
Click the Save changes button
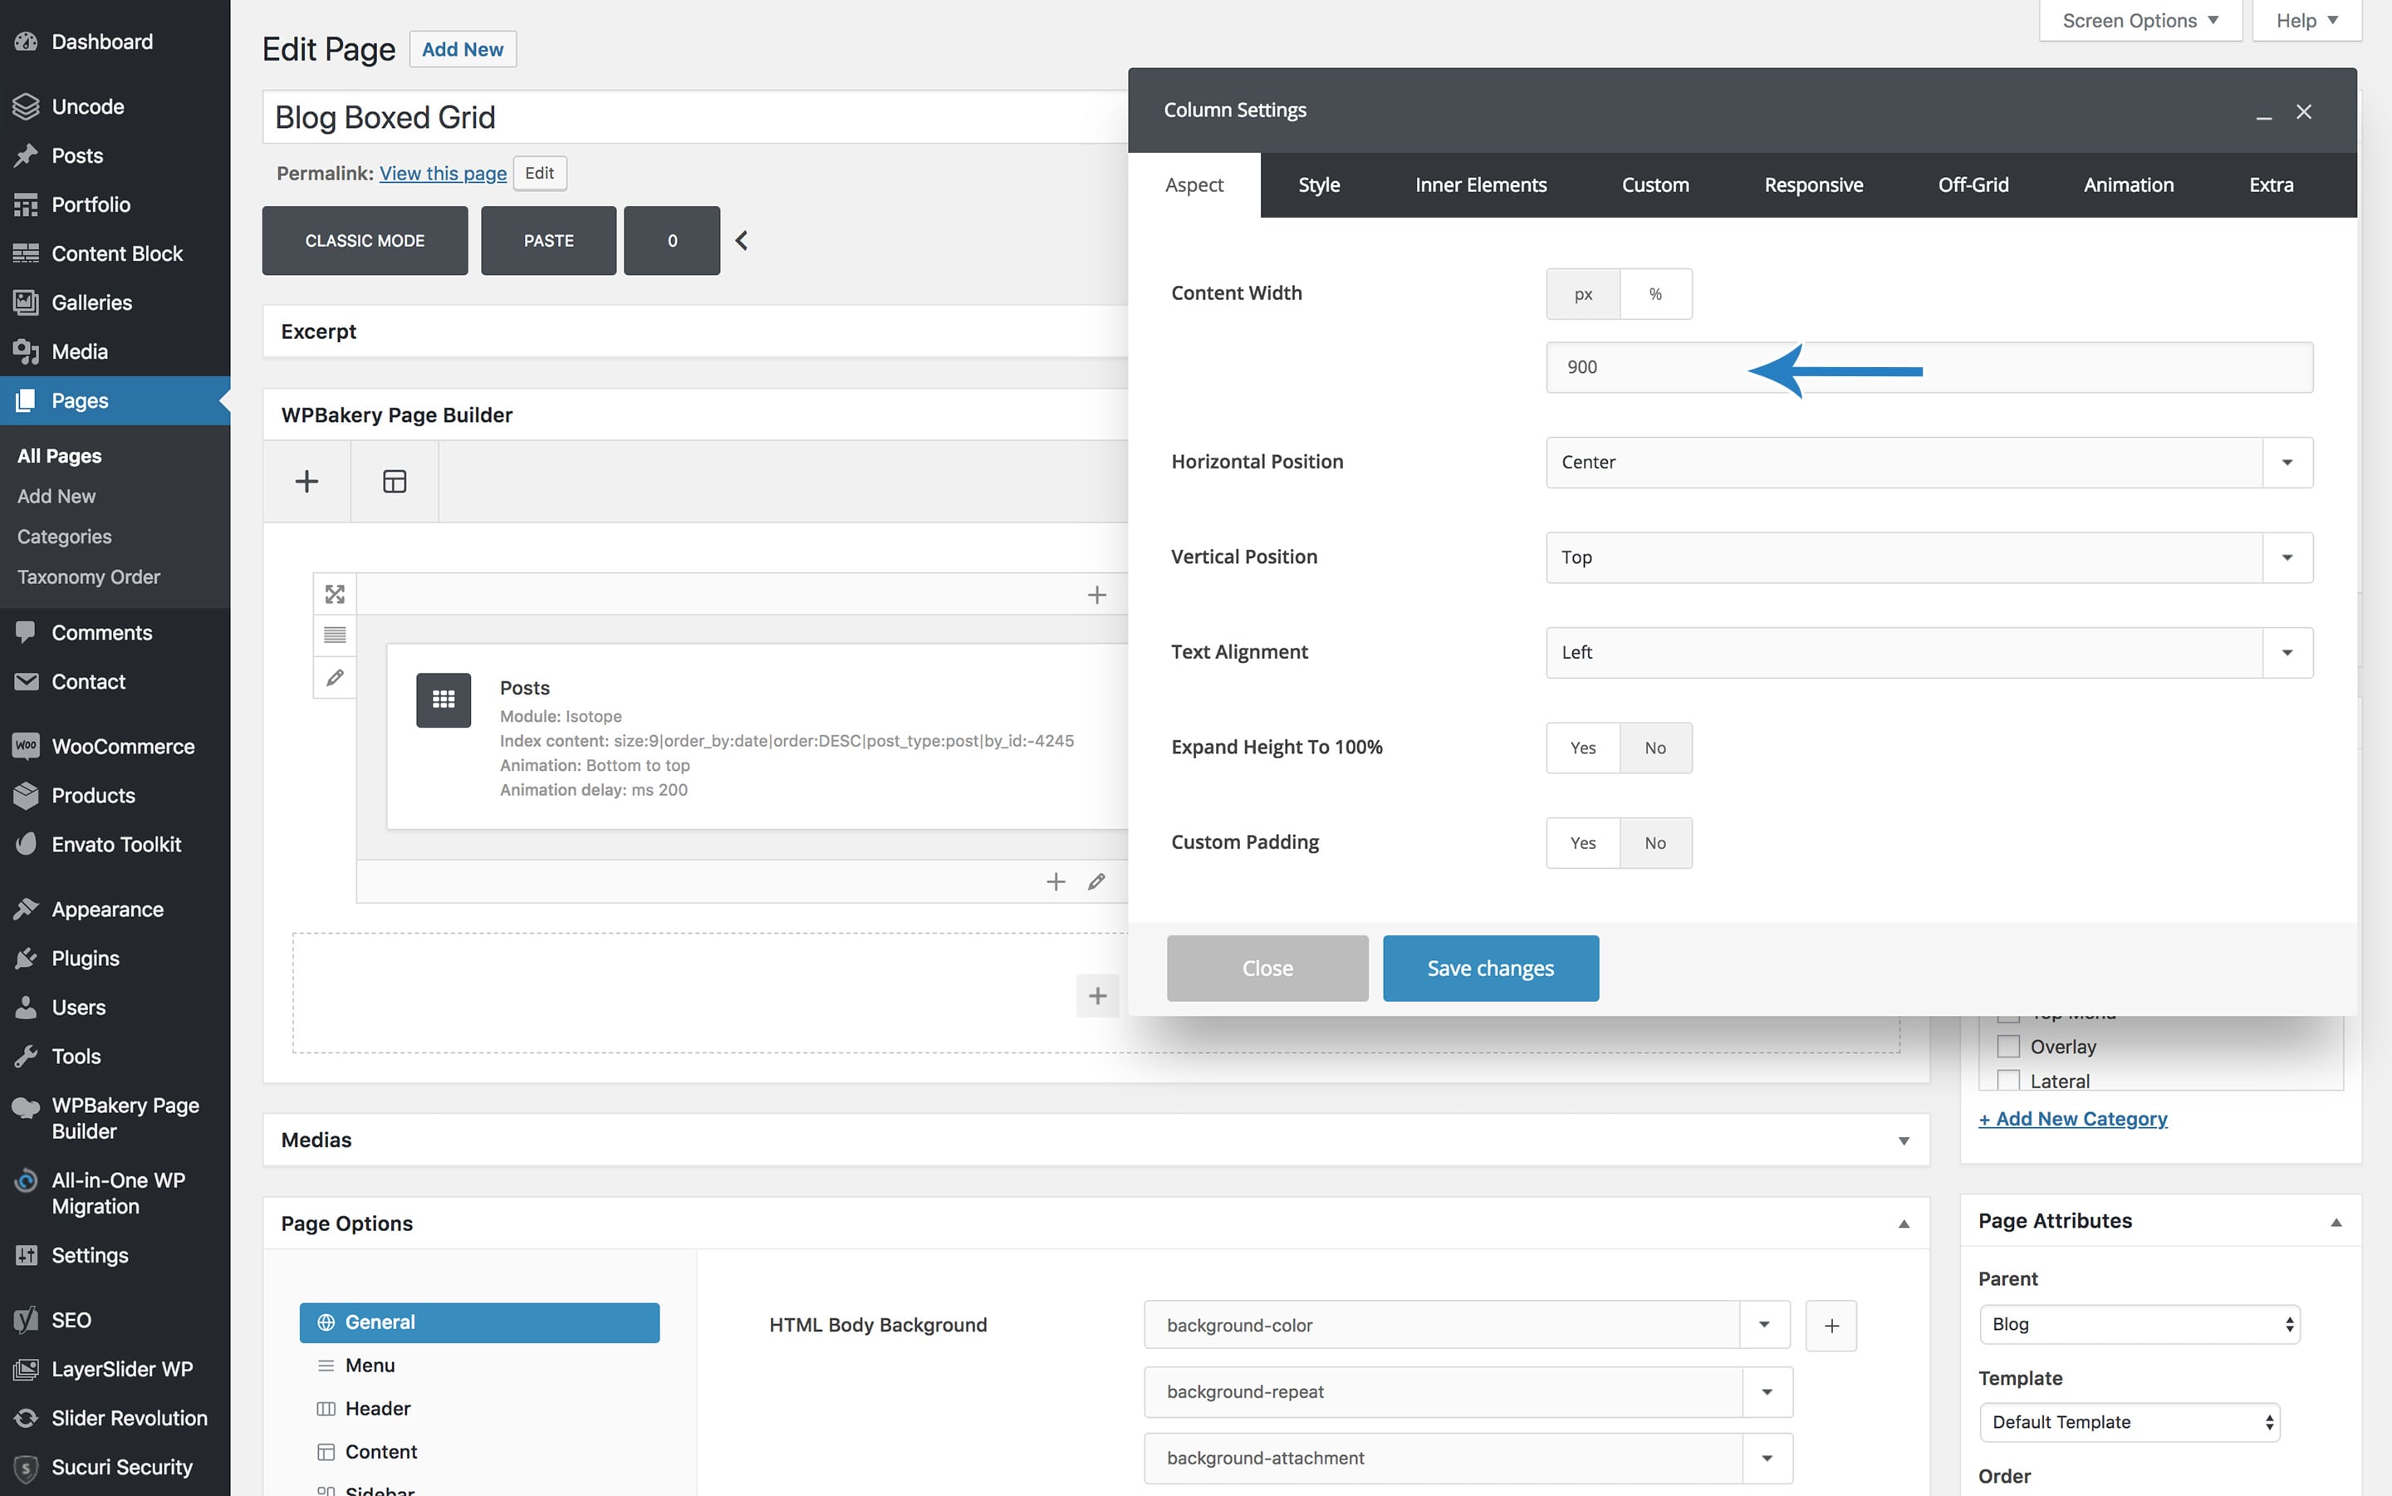[x=1490, y=968]
